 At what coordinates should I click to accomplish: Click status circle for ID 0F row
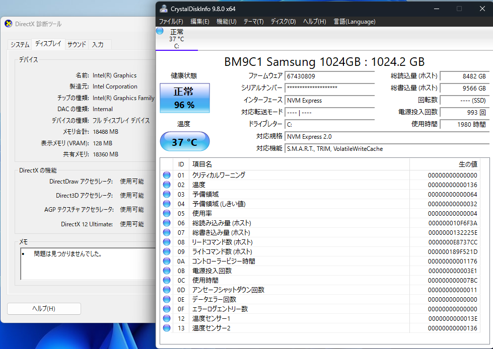point(167,309)
